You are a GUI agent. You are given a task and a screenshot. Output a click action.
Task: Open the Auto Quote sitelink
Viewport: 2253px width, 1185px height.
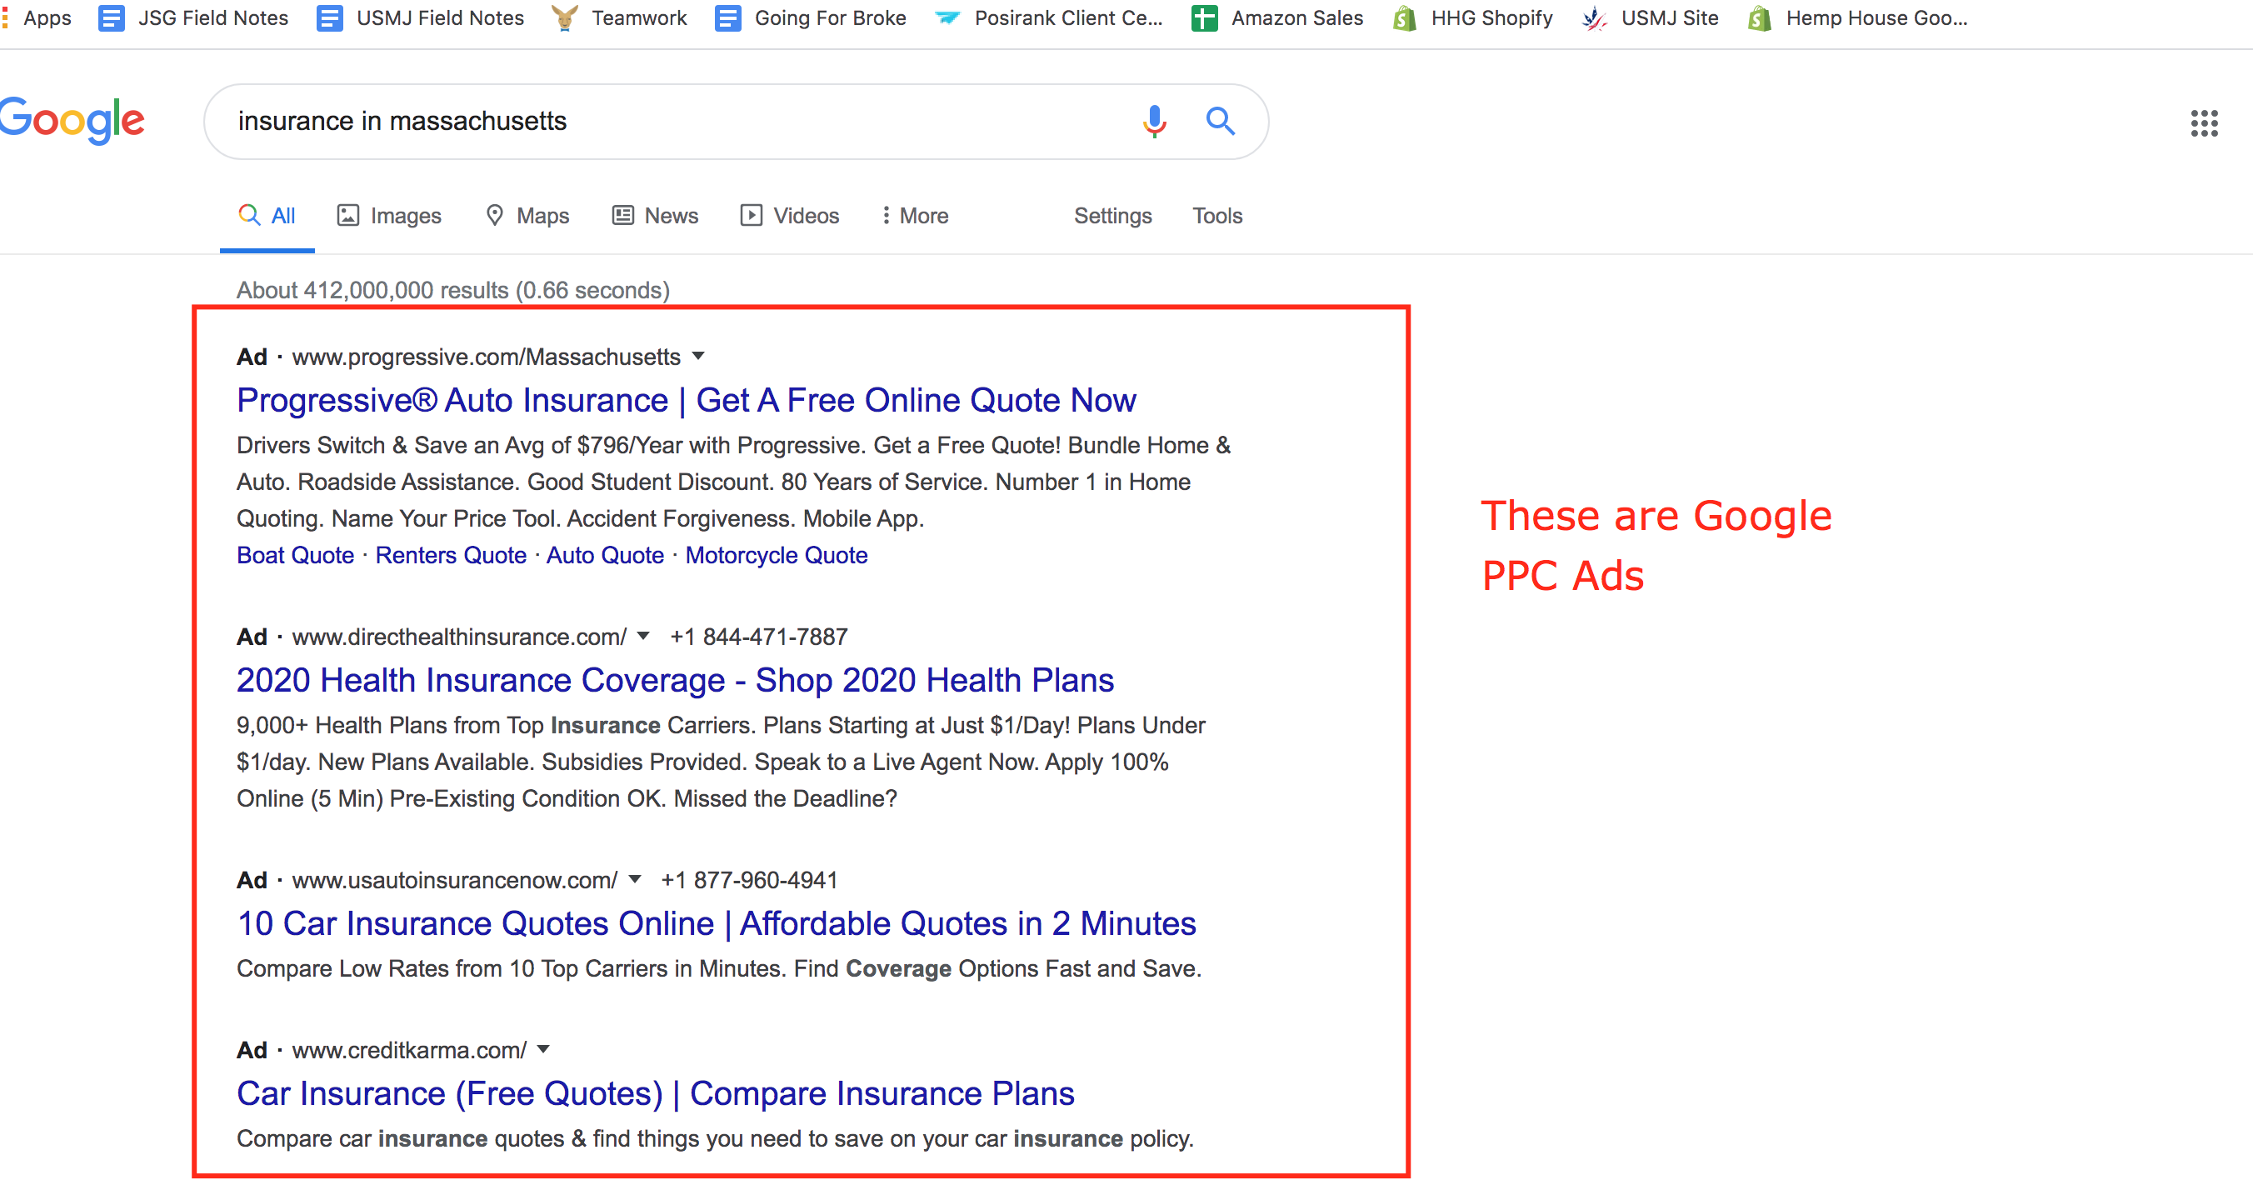coord(605,555)
